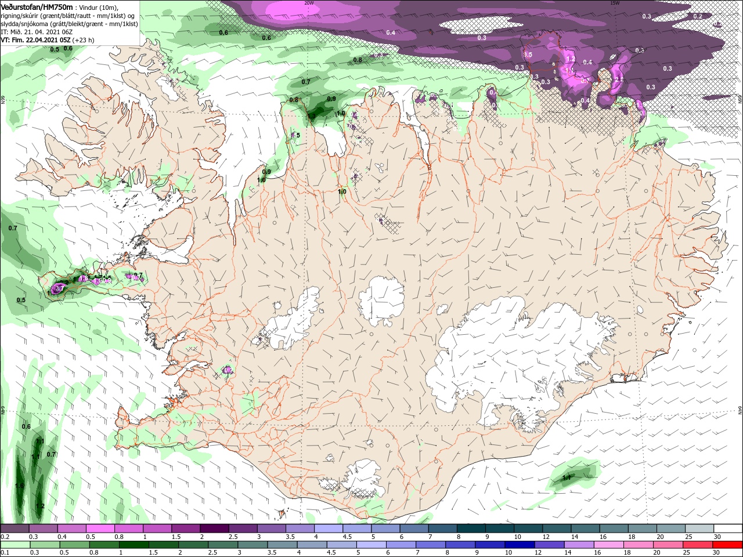Click the '20W' longitude label at top
Screen dimensions: 743x557
point(309,3)
